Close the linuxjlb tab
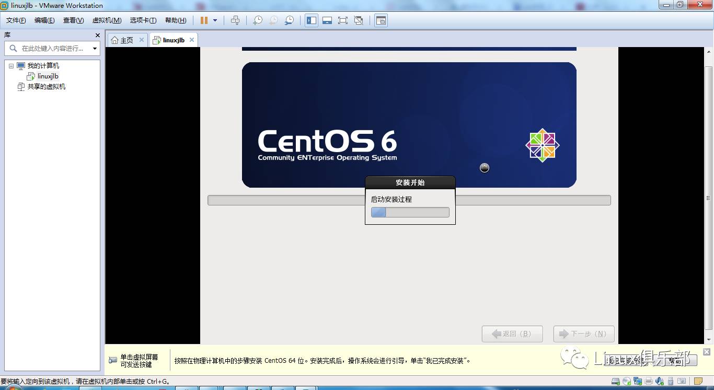Screen dimensions: 714x390 [x=192, y=40]
